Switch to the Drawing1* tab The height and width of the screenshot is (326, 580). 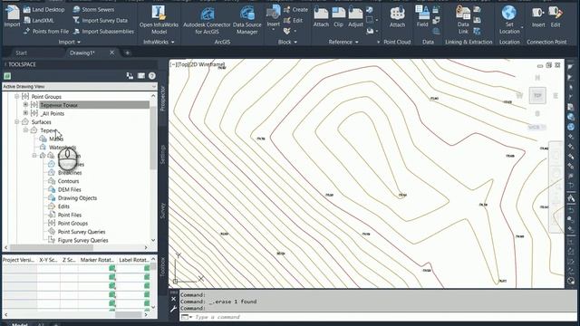point(82,53)
